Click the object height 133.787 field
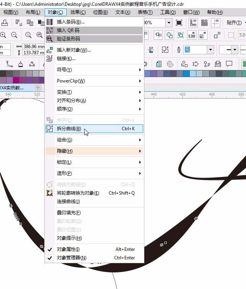The width and height of the screenshot is (246, 289). 33,53
